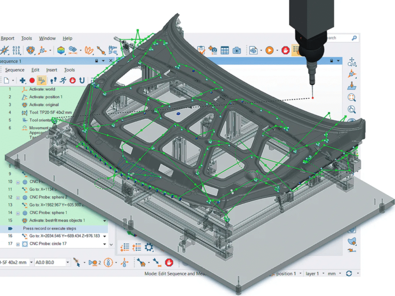The height and width of the screenshot is (296, 395).
Task: Click the footsteps step-by-step icon
Action: [x=53, y=81]
